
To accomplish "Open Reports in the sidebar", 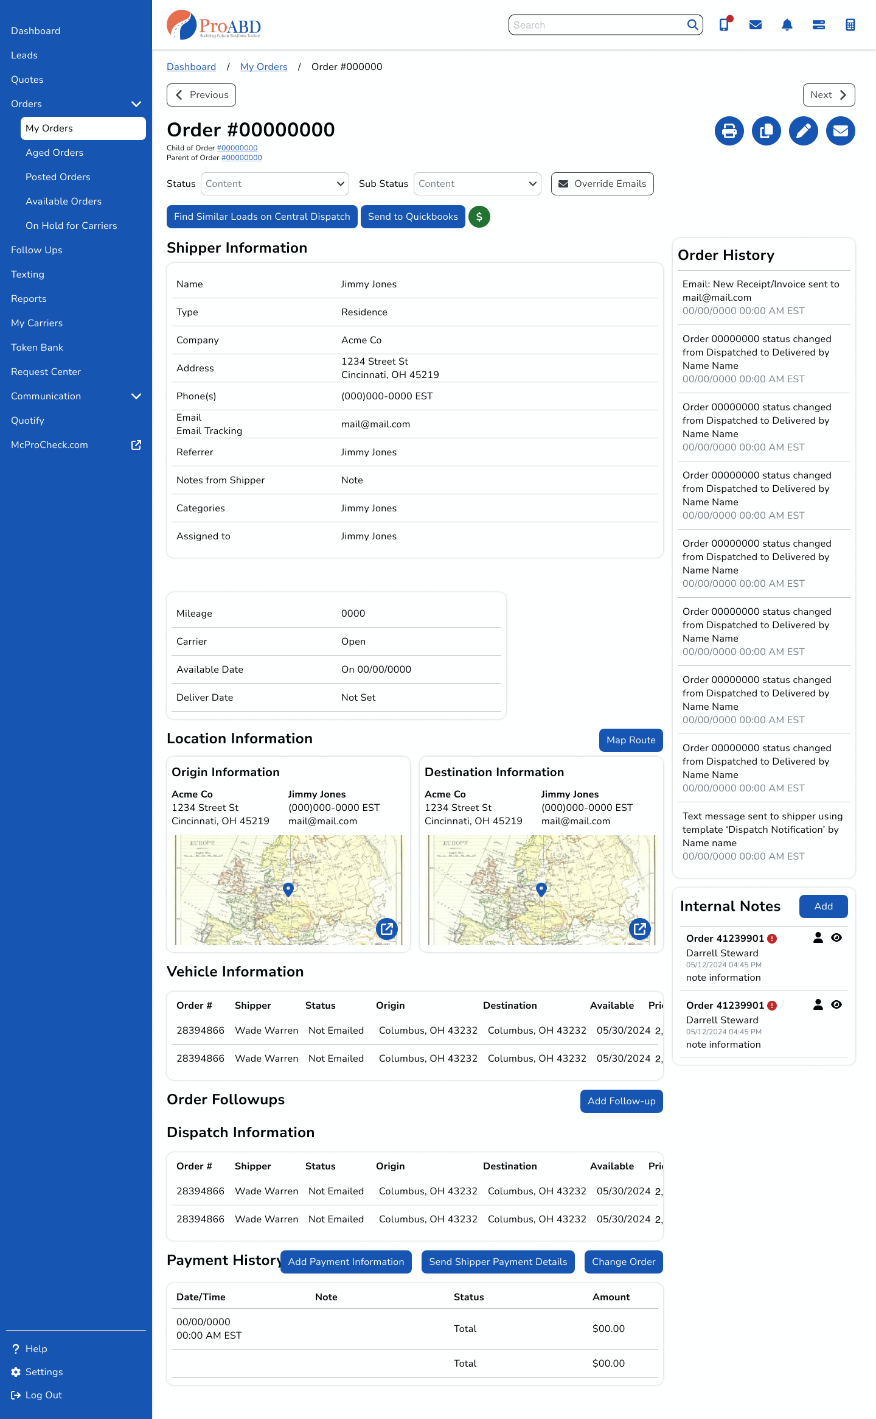I will coord(29,299).
